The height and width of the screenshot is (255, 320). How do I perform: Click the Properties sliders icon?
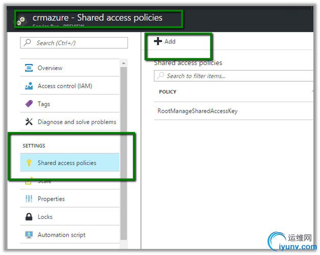pyautogui.click(x=29, y=199)
